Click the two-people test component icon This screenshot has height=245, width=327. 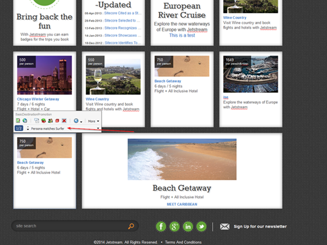50,121
